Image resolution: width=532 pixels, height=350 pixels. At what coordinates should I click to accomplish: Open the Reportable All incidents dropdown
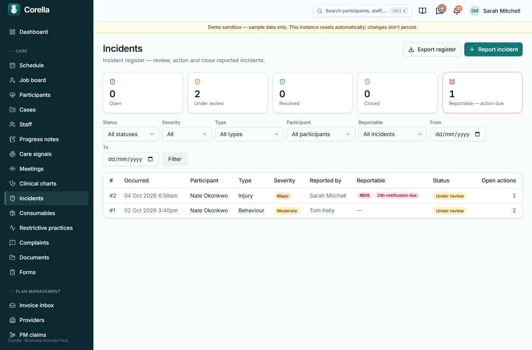393,134
